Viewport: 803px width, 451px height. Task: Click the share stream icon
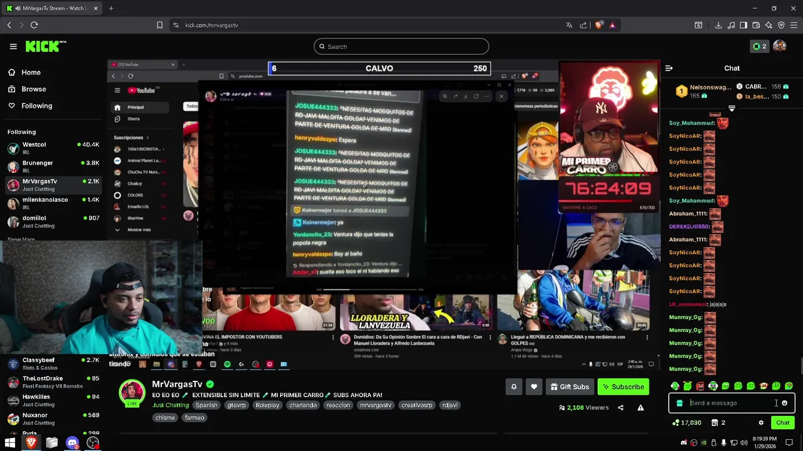(x=620, y=408)
